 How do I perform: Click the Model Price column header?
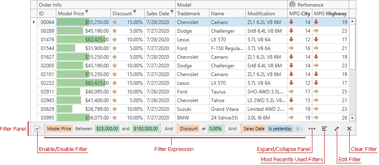point(84,14)
